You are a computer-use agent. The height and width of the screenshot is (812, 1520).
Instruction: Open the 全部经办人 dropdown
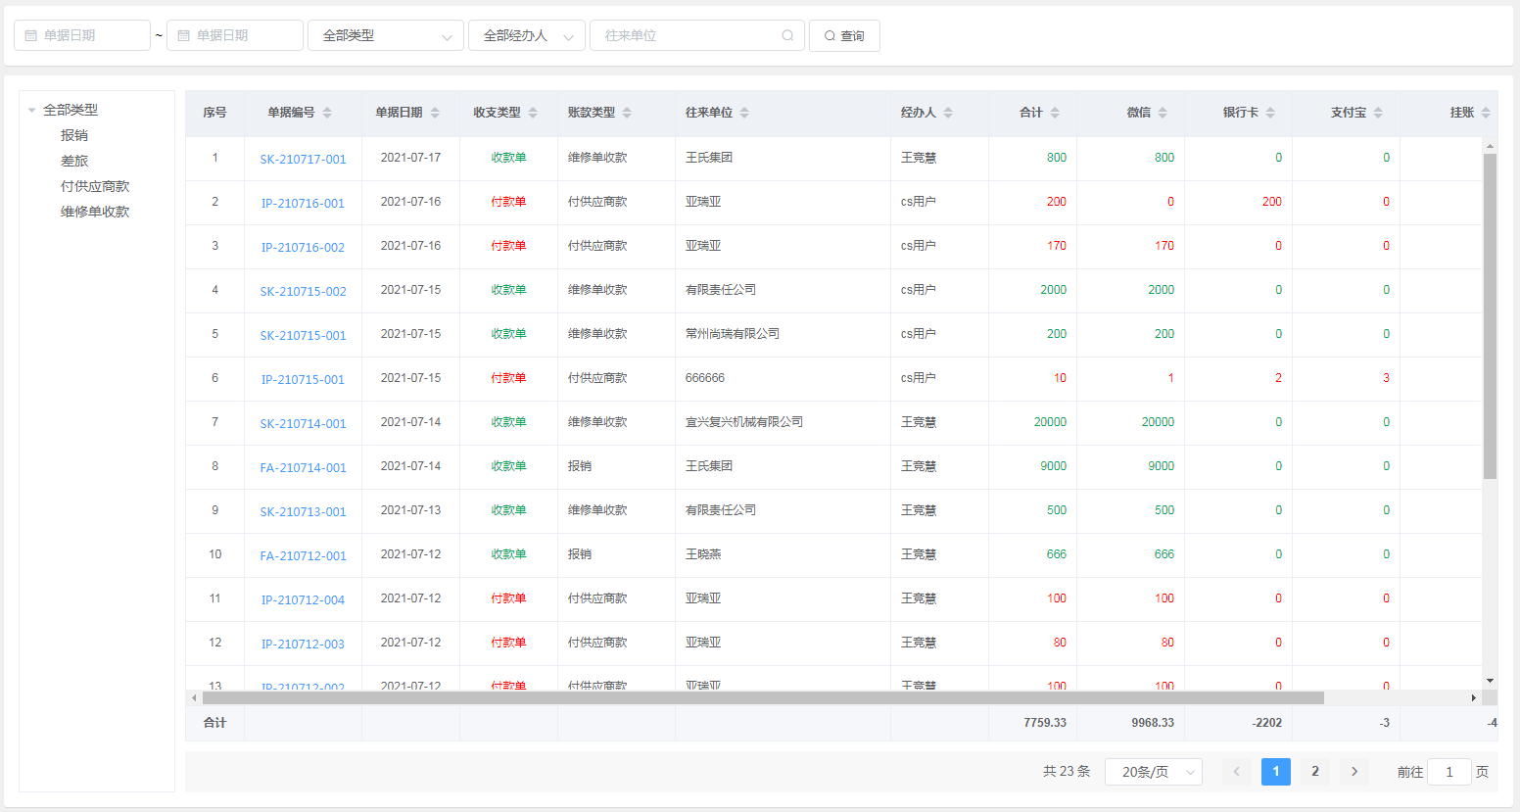pyautogui.click(x=527, y=35)
